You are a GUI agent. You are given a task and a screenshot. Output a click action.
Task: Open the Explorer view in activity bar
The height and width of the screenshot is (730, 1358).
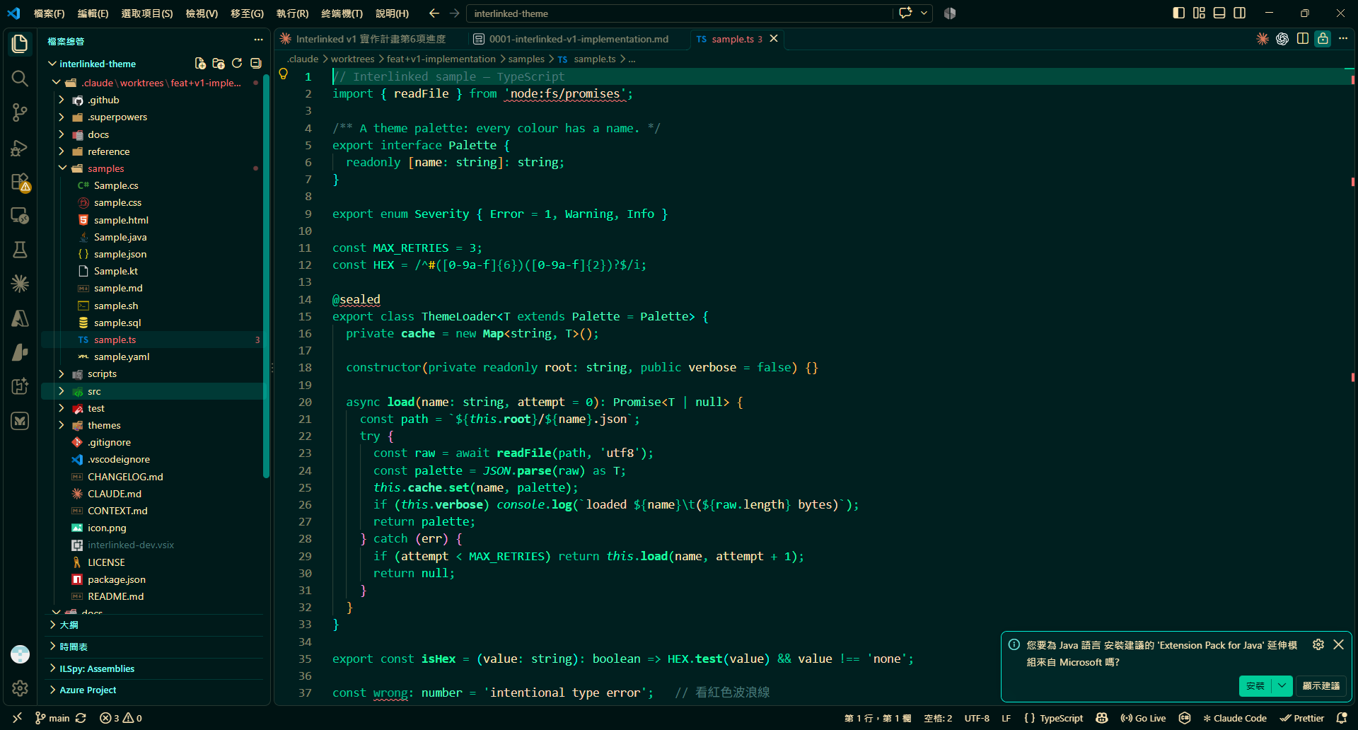[20, 44]
